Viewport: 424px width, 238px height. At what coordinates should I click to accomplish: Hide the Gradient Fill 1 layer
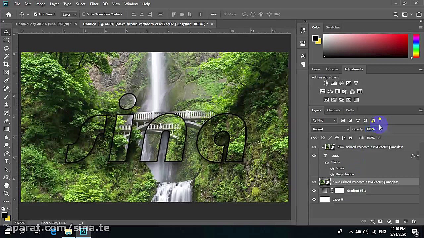pos(314,191)
